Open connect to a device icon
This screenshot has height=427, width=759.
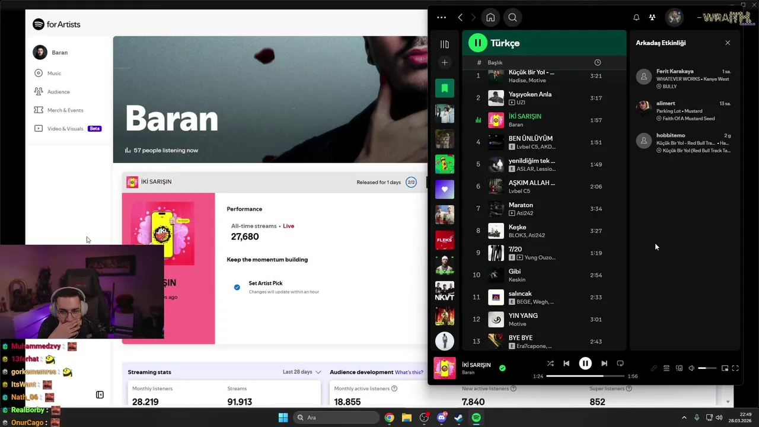coord(679,368)
